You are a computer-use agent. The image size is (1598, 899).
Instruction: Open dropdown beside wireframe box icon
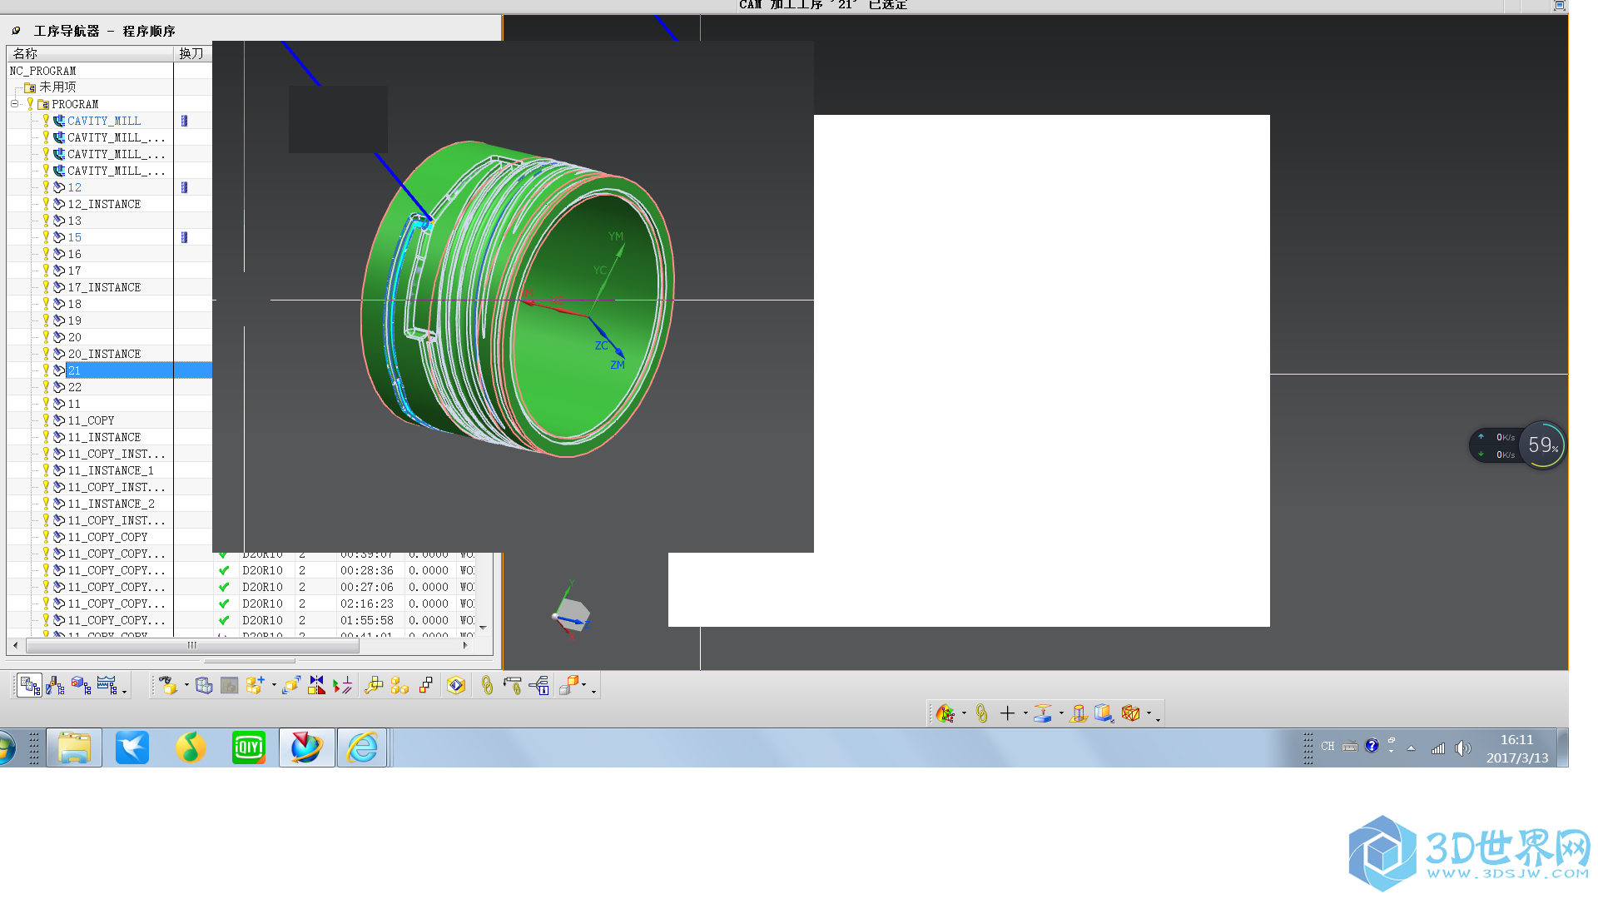point(1149,713)
